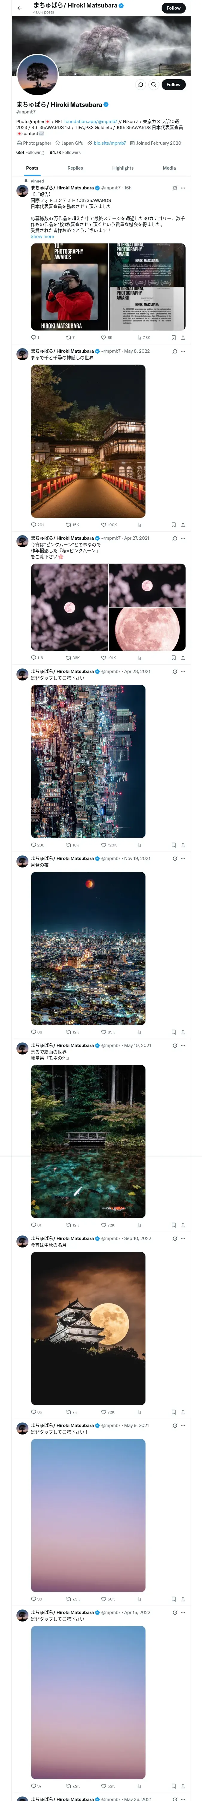Reply to the May 8, 2022 post
Viewport: 202px width, 1801px height.
(x=34, y=524)
